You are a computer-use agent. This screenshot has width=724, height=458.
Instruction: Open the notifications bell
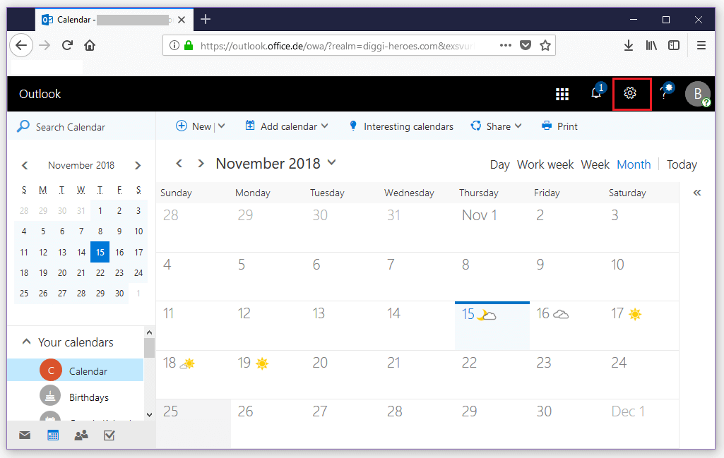coord(597,93)
